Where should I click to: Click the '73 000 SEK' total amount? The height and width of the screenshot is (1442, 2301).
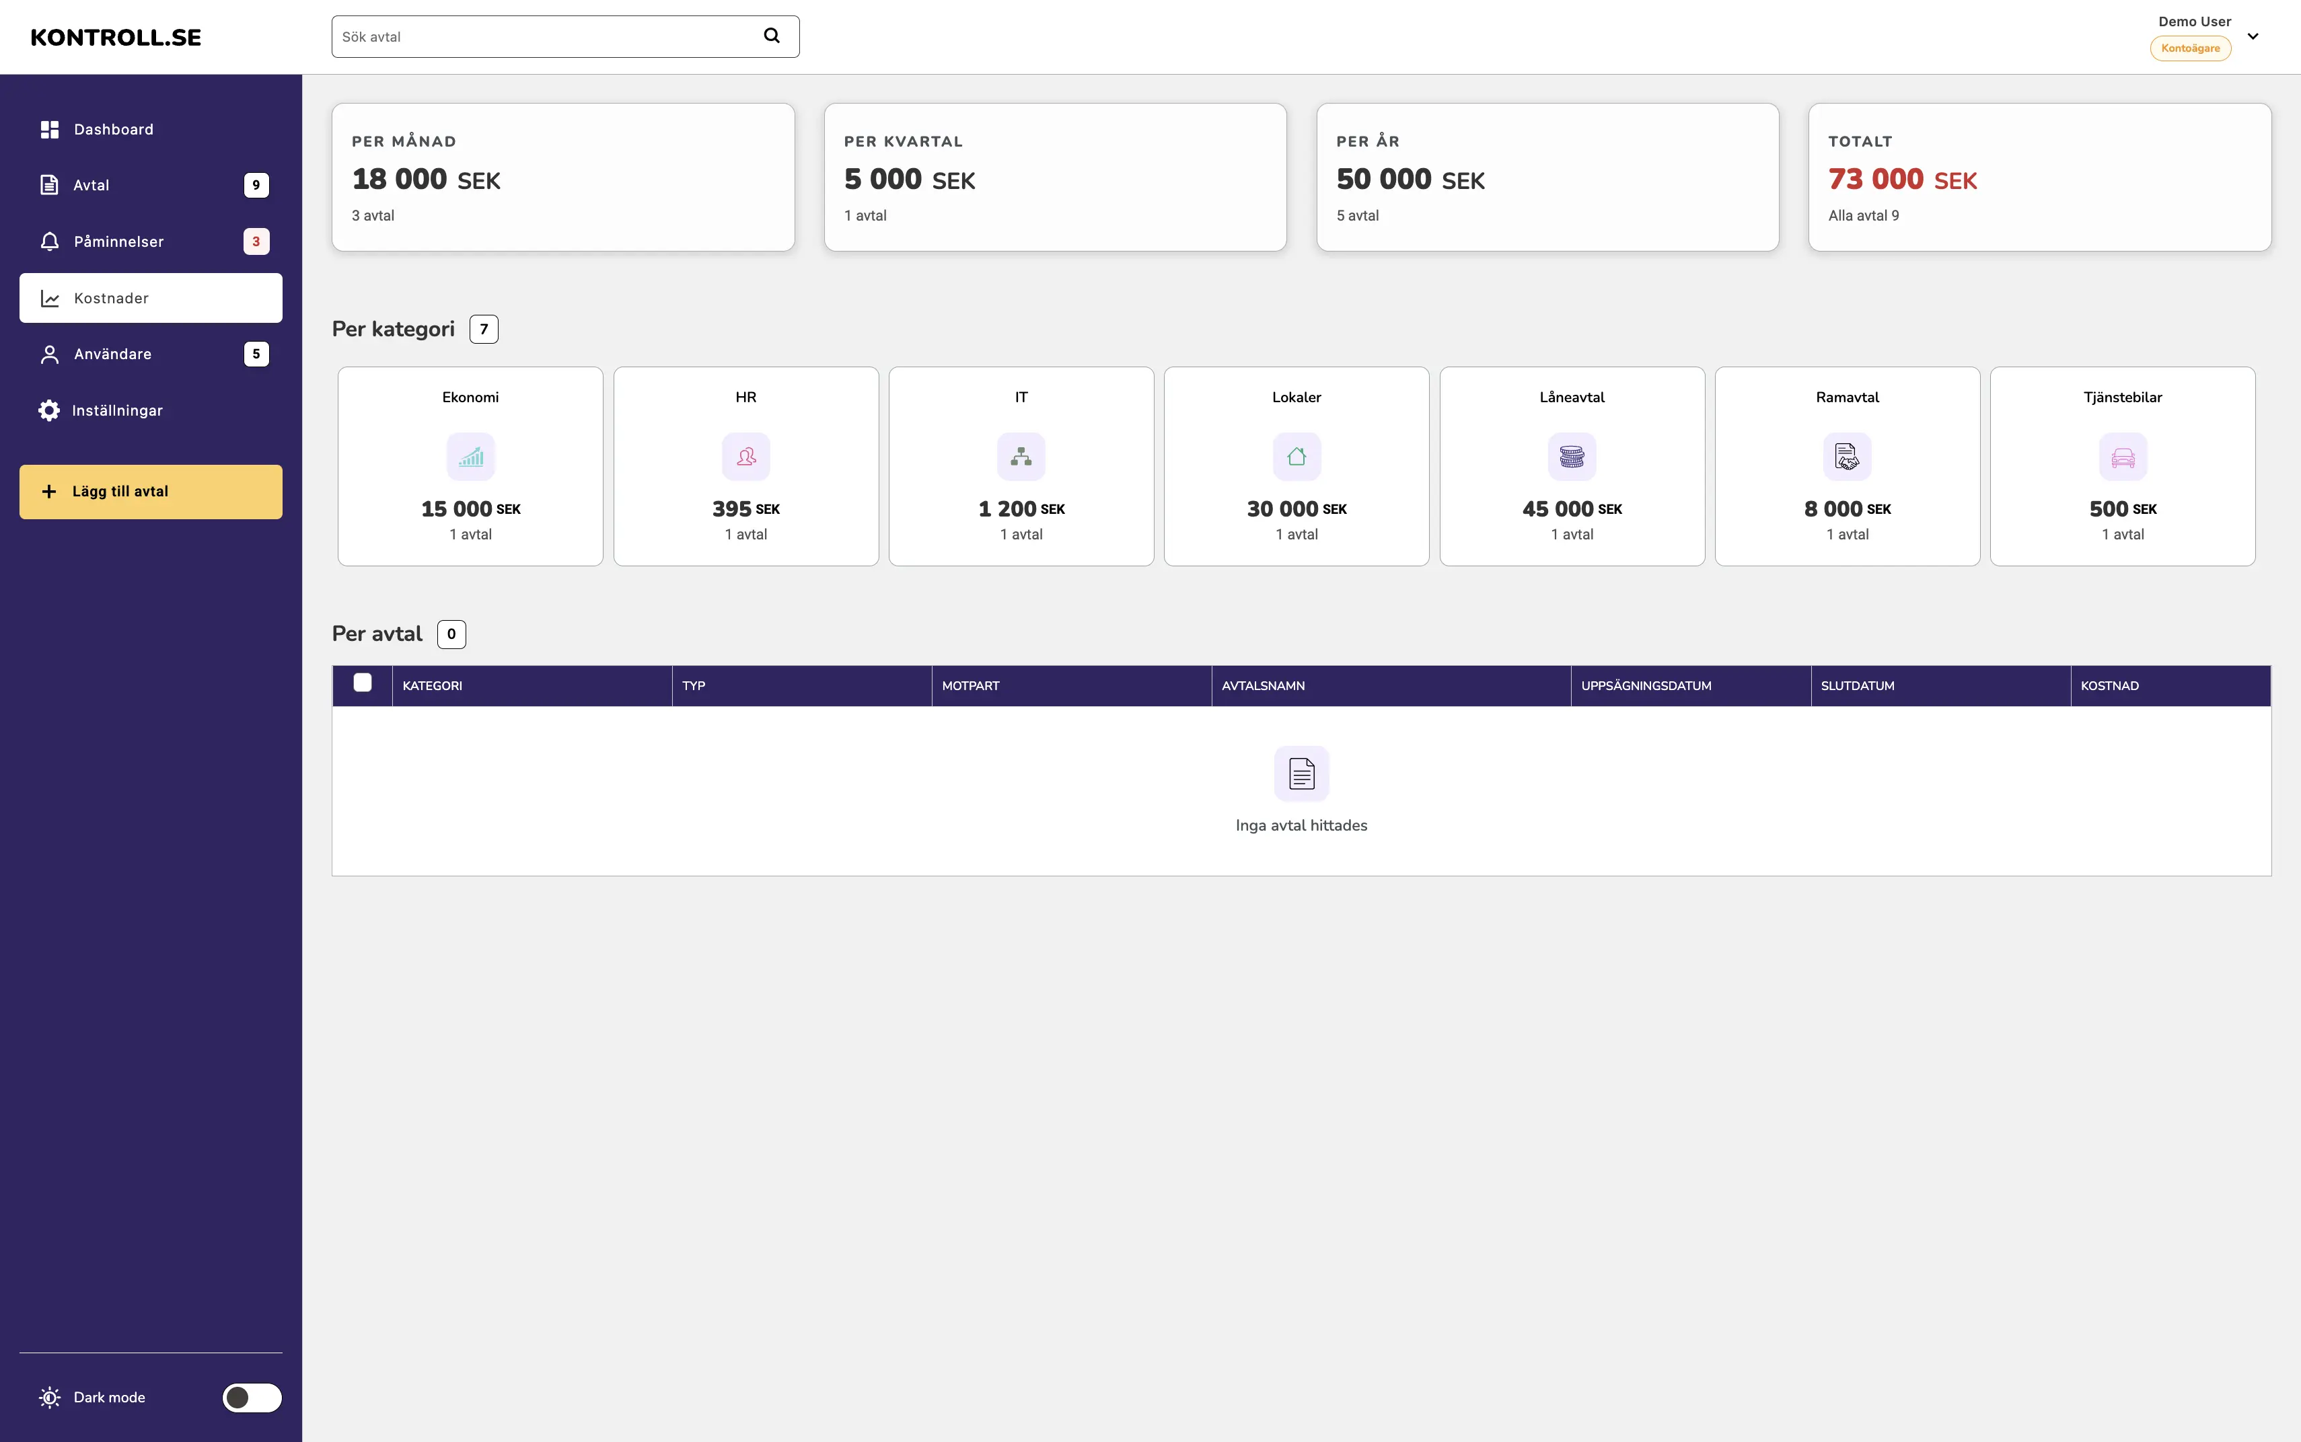[1902, 180]
